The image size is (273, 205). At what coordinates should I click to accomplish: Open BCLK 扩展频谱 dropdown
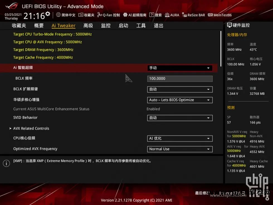coord(180,89)
